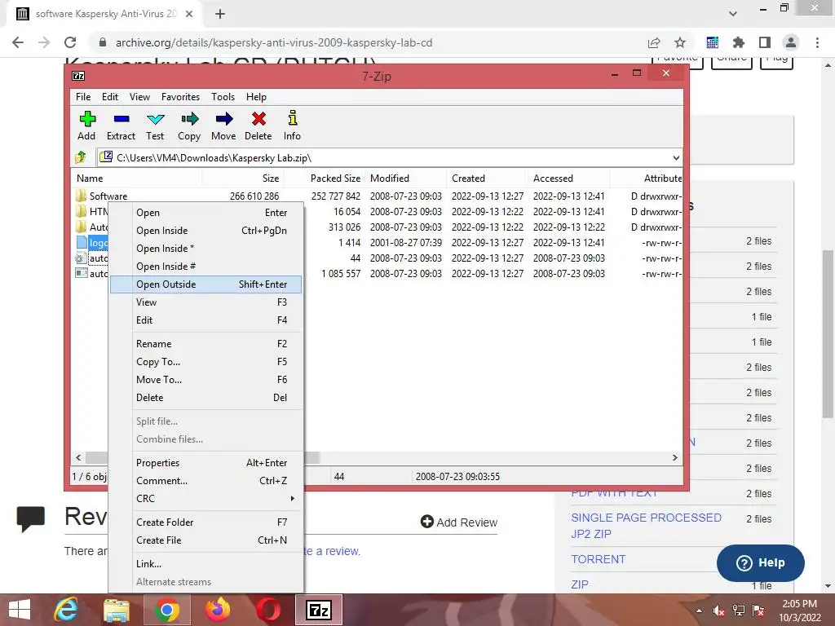Switch to 7-Zip taskbar button
Viewport: 835px width, 626px height.
click(x=319, y=610)
